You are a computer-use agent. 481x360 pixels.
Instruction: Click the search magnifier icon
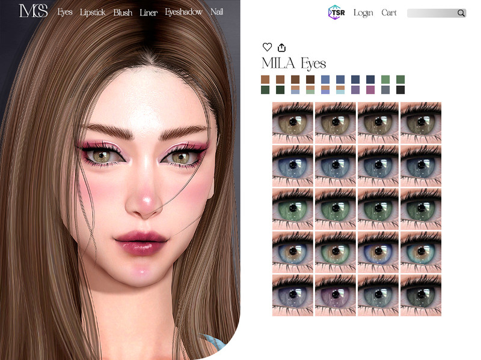461,13
